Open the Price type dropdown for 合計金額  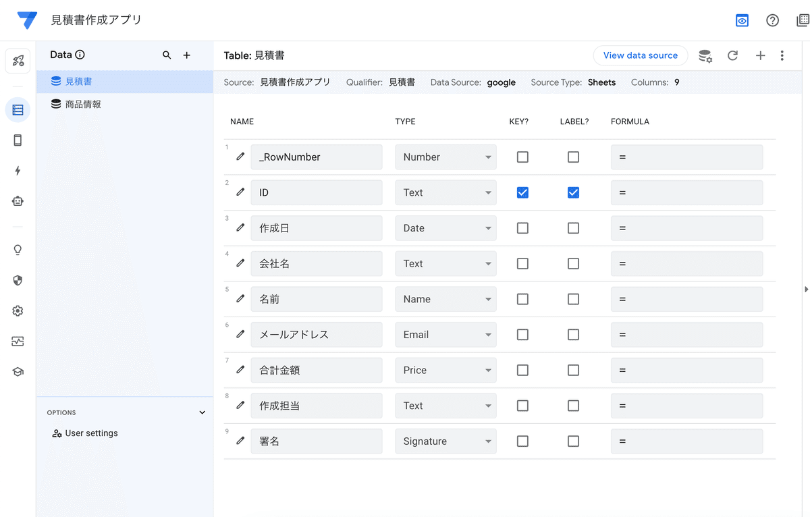point(446,370)
